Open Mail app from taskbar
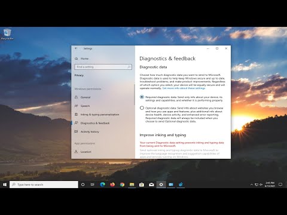This screenshot has width=287, height=215. click(x=151, y=185)
